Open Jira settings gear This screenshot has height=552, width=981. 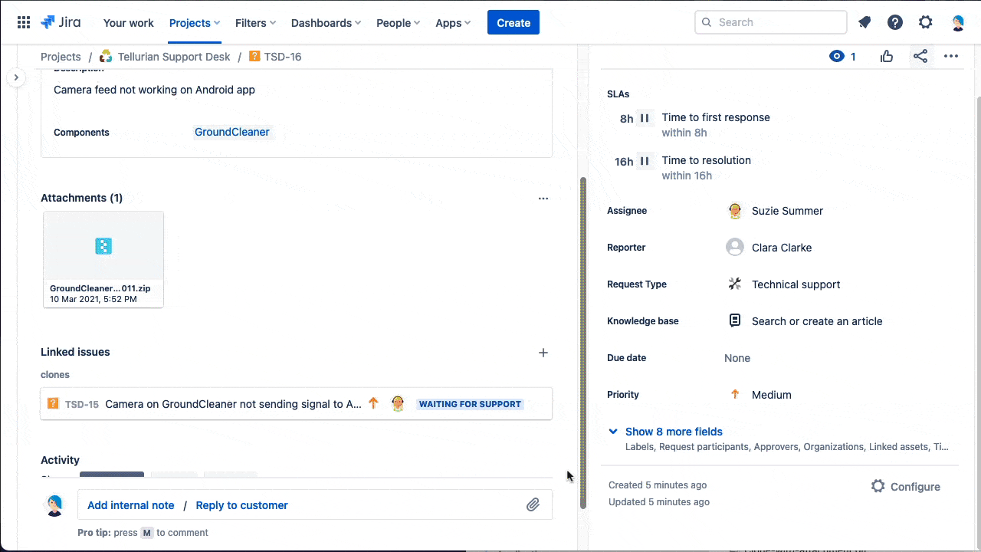926,22
